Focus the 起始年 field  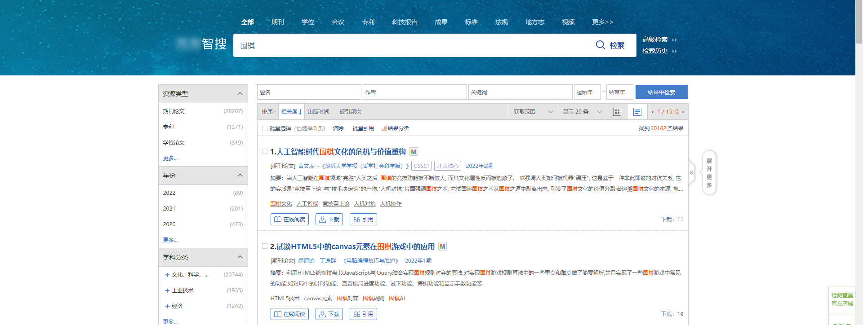pyautogui.click(x=587, y=92)
